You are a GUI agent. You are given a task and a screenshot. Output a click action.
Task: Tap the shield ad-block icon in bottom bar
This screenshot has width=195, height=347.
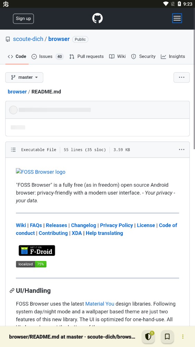pyautogui.click(x=148, y=337)
